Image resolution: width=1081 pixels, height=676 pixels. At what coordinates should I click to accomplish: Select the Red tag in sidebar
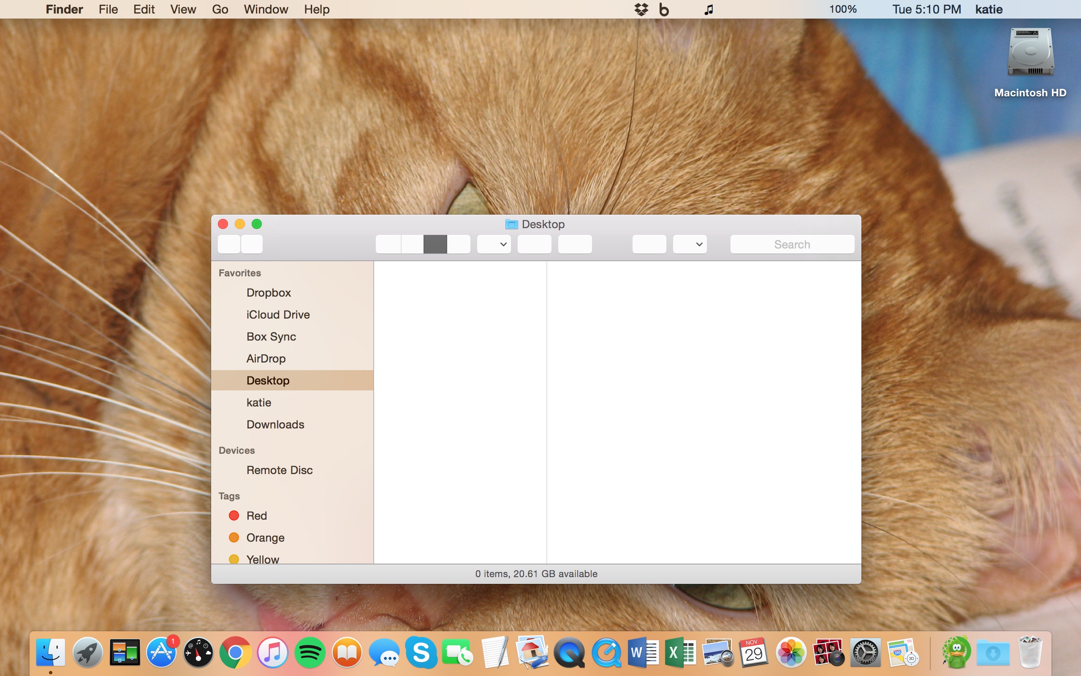tap(256, 515)
